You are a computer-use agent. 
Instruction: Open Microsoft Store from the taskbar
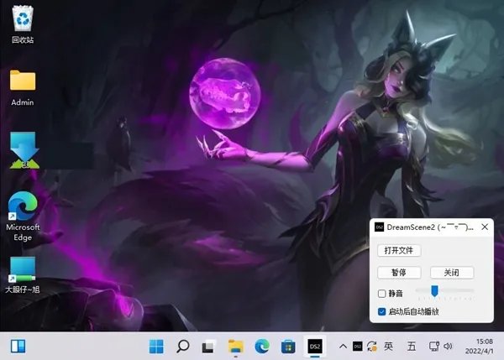pyautogui.click(x=288, y=345)
